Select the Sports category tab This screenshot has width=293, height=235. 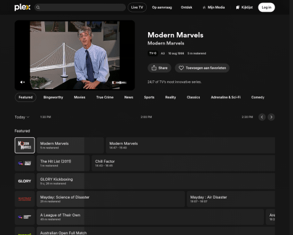pos(149,97)
